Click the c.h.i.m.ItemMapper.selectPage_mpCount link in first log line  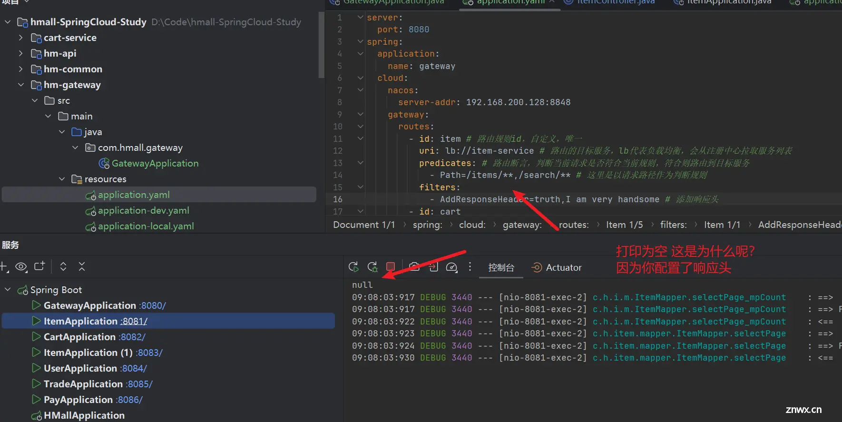689,297
